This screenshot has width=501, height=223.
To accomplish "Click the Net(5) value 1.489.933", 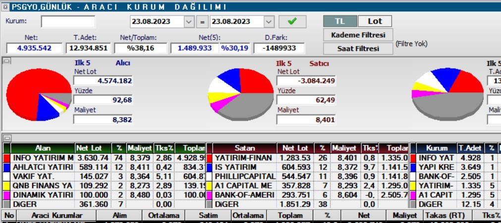I will [x=195, y=48].
